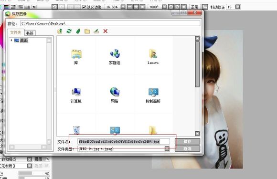Adjust the slider showing value 42
Viewport: 277px width, 179px height.
[34, 173]
